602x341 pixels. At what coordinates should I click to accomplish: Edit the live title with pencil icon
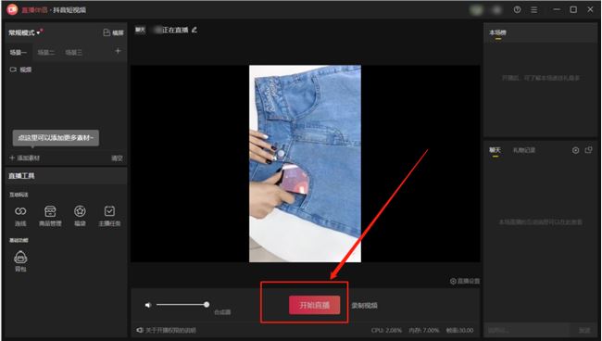(194, 30)
